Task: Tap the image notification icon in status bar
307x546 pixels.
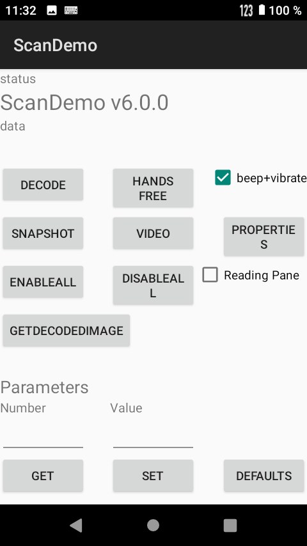Action: pyautogui.click(x=52, y=10)
